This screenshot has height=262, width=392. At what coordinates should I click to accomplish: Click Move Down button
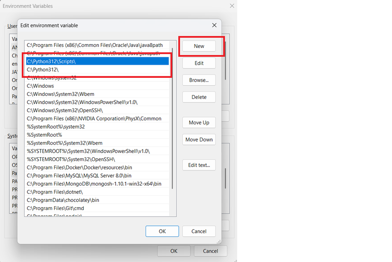199,140
